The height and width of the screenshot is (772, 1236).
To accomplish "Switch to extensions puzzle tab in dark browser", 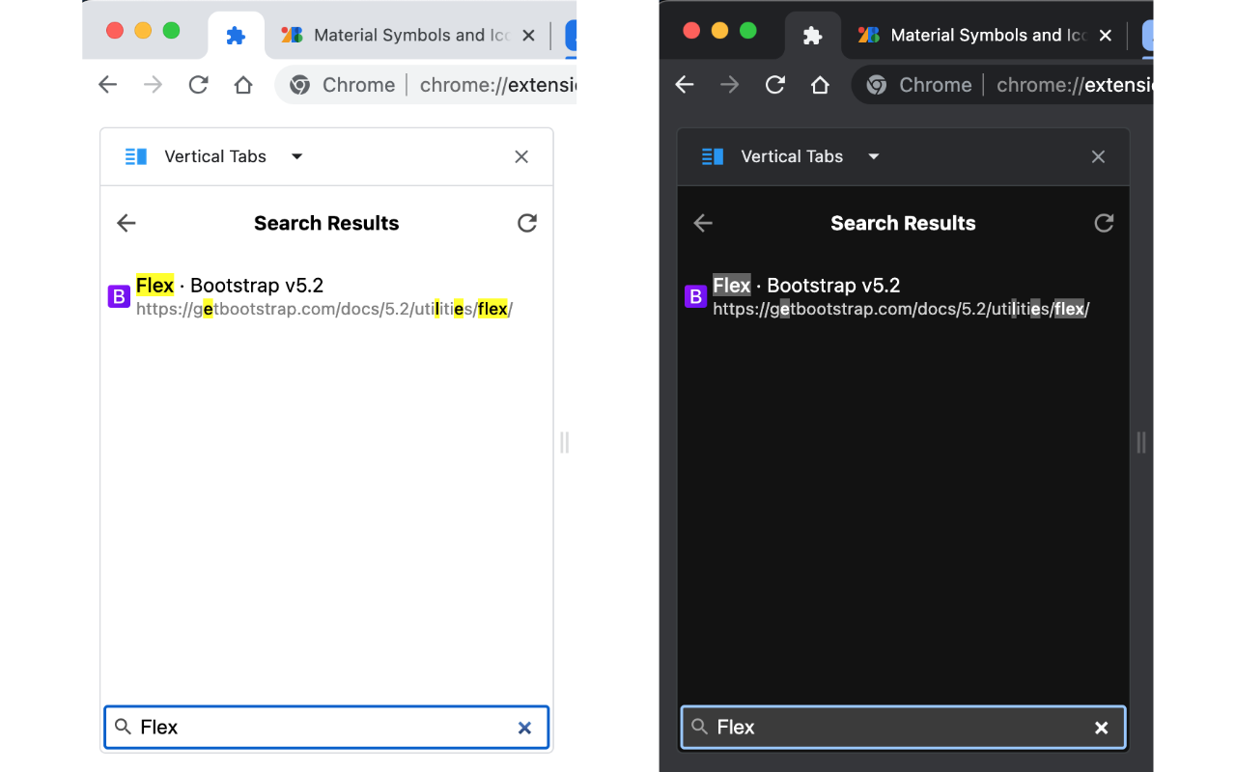I will (812, 36).
